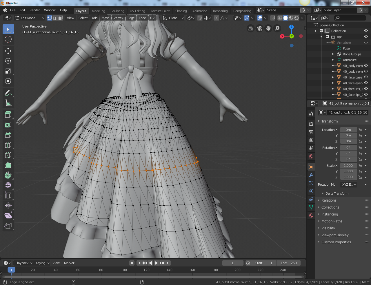Open the Global transform orientation dropdown
The height and width of the screenshot is (285, 371).
[x=173, y=18]
